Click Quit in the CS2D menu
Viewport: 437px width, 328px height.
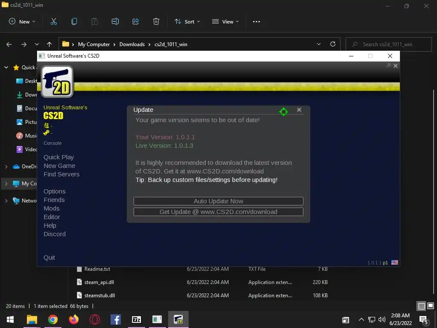pos(49,258)
